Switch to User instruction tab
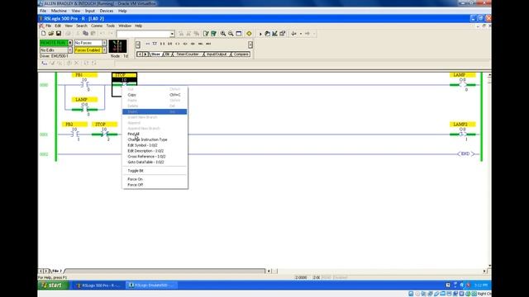This screenshot has height=297, width=529. (155, 54)
